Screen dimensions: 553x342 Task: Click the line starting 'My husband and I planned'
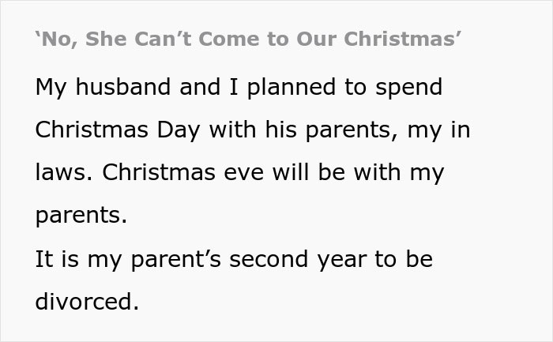239,87
